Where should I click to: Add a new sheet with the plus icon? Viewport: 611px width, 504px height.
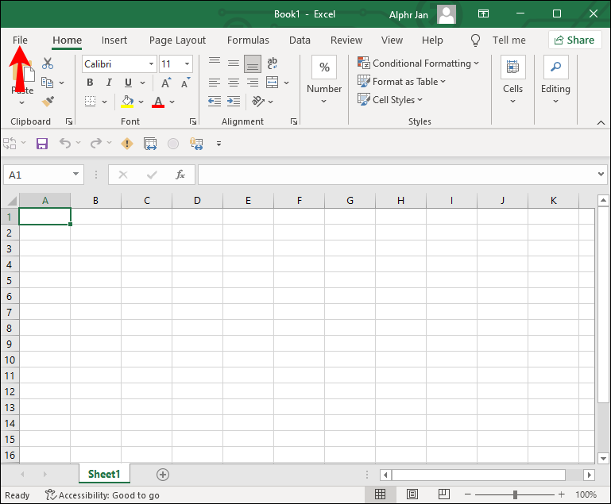(x=163, y=475)
